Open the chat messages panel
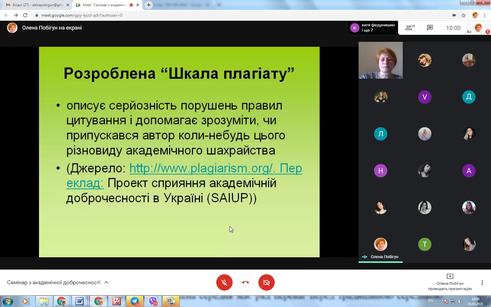This screenshot has height=307, width=491. pos(430,28)
